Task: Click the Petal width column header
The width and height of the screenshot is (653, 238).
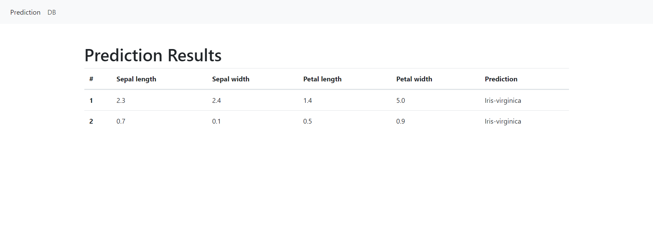Action: [x=414, y=79]
